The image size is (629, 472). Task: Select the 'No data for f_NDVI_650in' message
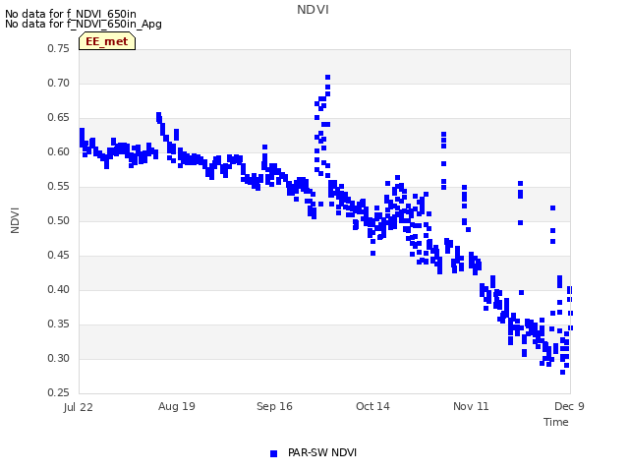71,14
